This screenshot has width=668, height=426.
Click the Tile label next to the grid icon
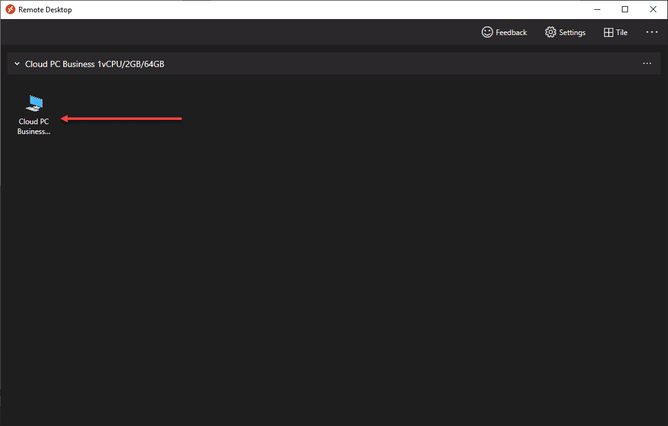click(x=621, y=32)
